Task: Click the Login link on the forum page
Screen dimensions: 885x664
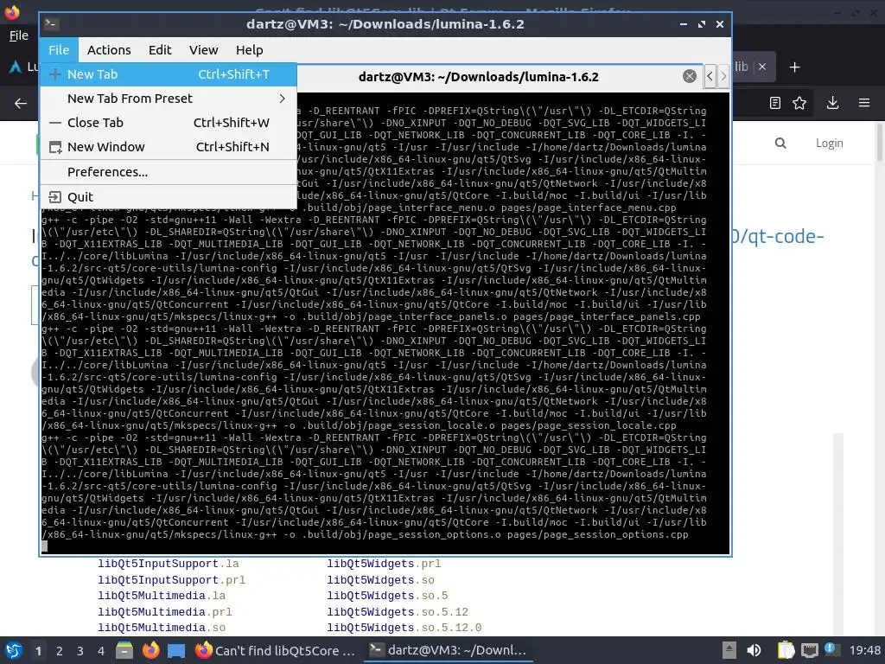Action: (x=829, y=144)
